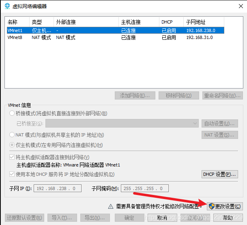Click the 移除网络(O) button
247x225 pixels.
(179, 95)
